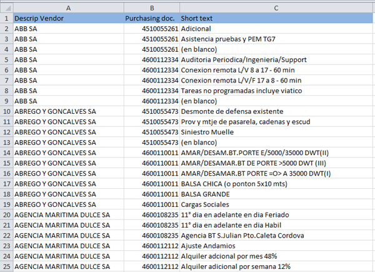Click 'BALSA CHICA (o ponton 5x10 mts)'

point(276,184)
